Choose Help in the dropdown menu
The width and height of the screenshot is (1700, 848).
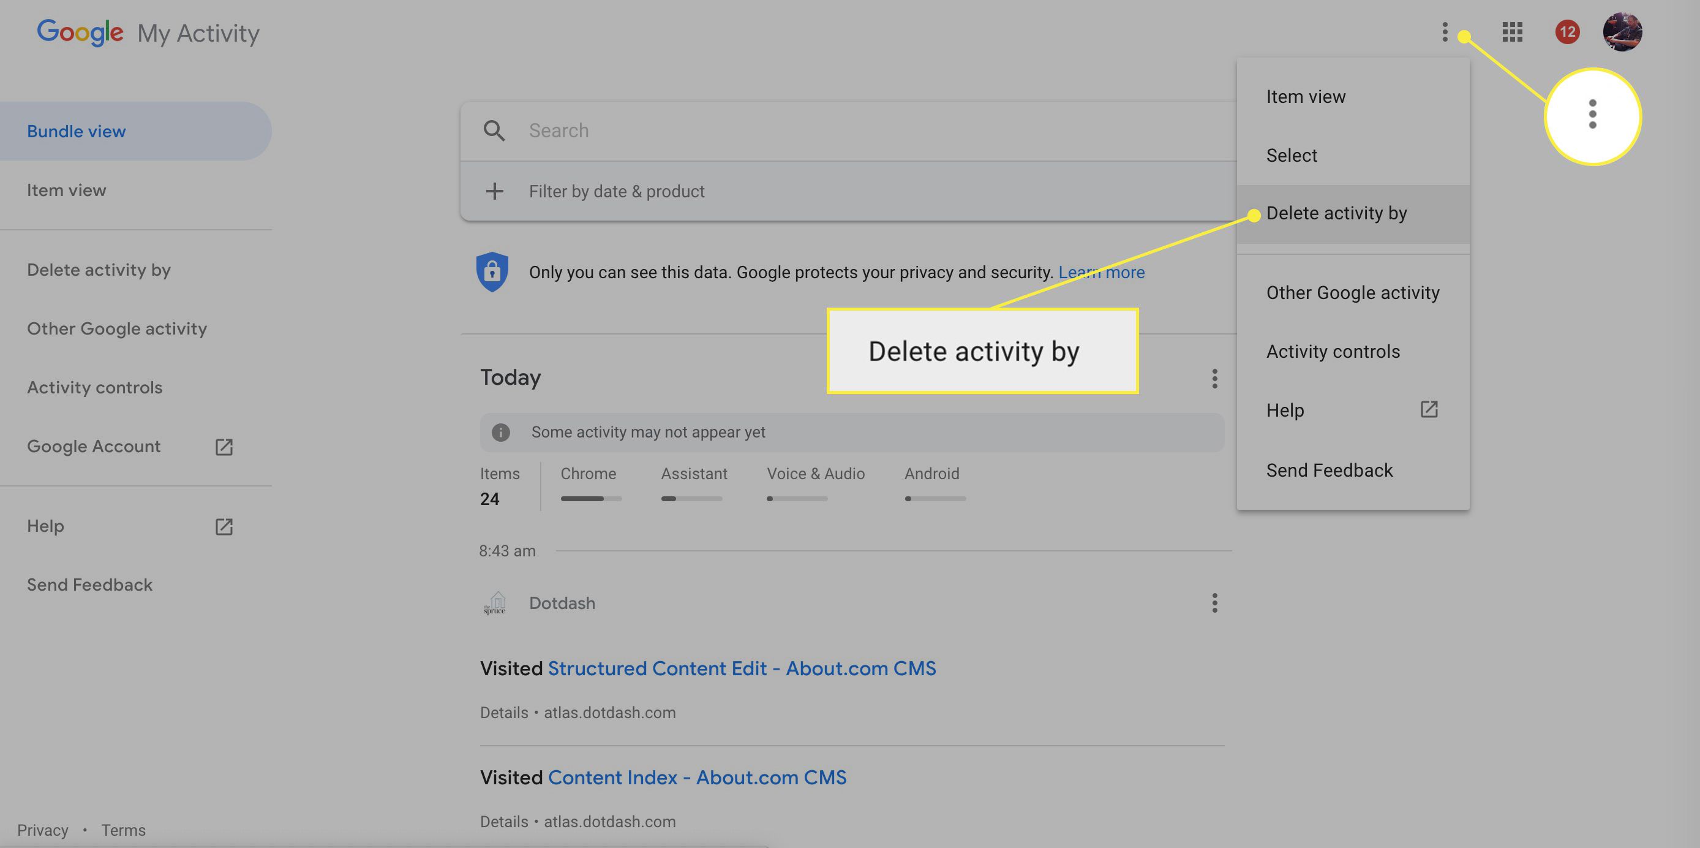click(x=1353, y=411)
